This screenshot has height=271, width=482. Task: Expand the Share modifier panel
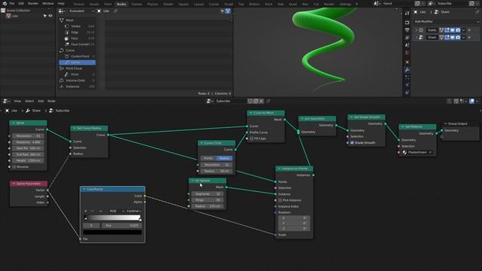tap(416, 38)
